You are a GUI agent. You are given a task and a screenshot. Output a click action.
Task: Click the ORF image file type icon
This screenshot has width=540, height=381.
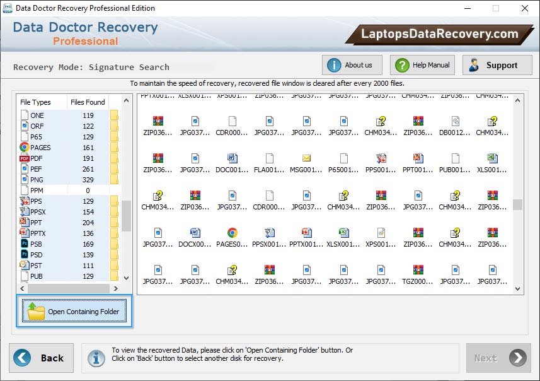24,126
